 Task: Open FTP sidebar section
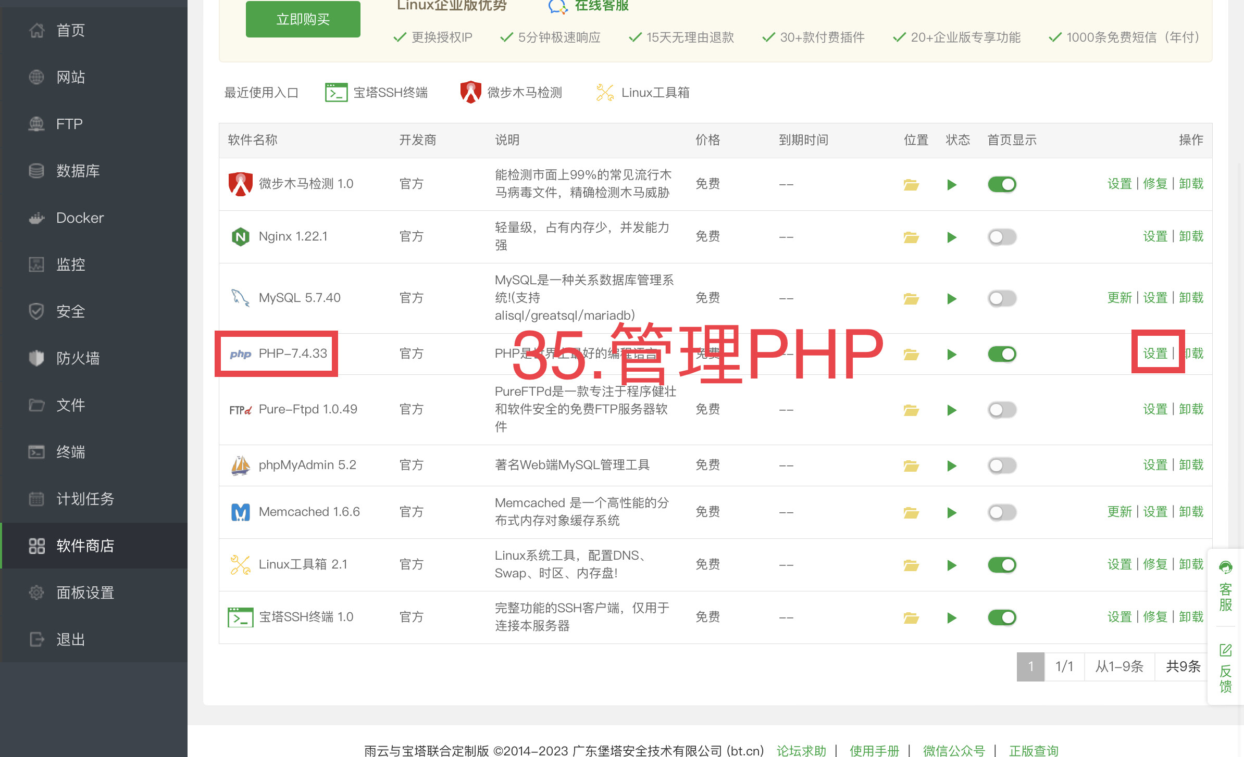94,124
